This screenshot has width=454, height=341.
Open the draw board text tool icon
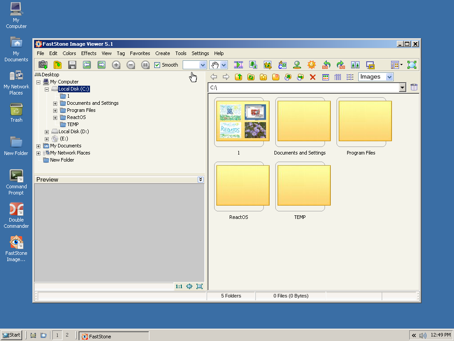tap(282, 65)
